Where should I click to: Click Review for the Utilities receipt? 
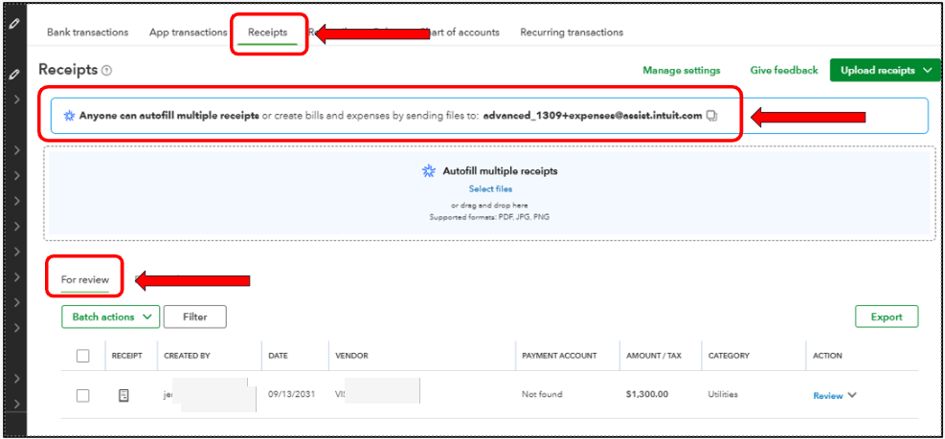point(827,396)
